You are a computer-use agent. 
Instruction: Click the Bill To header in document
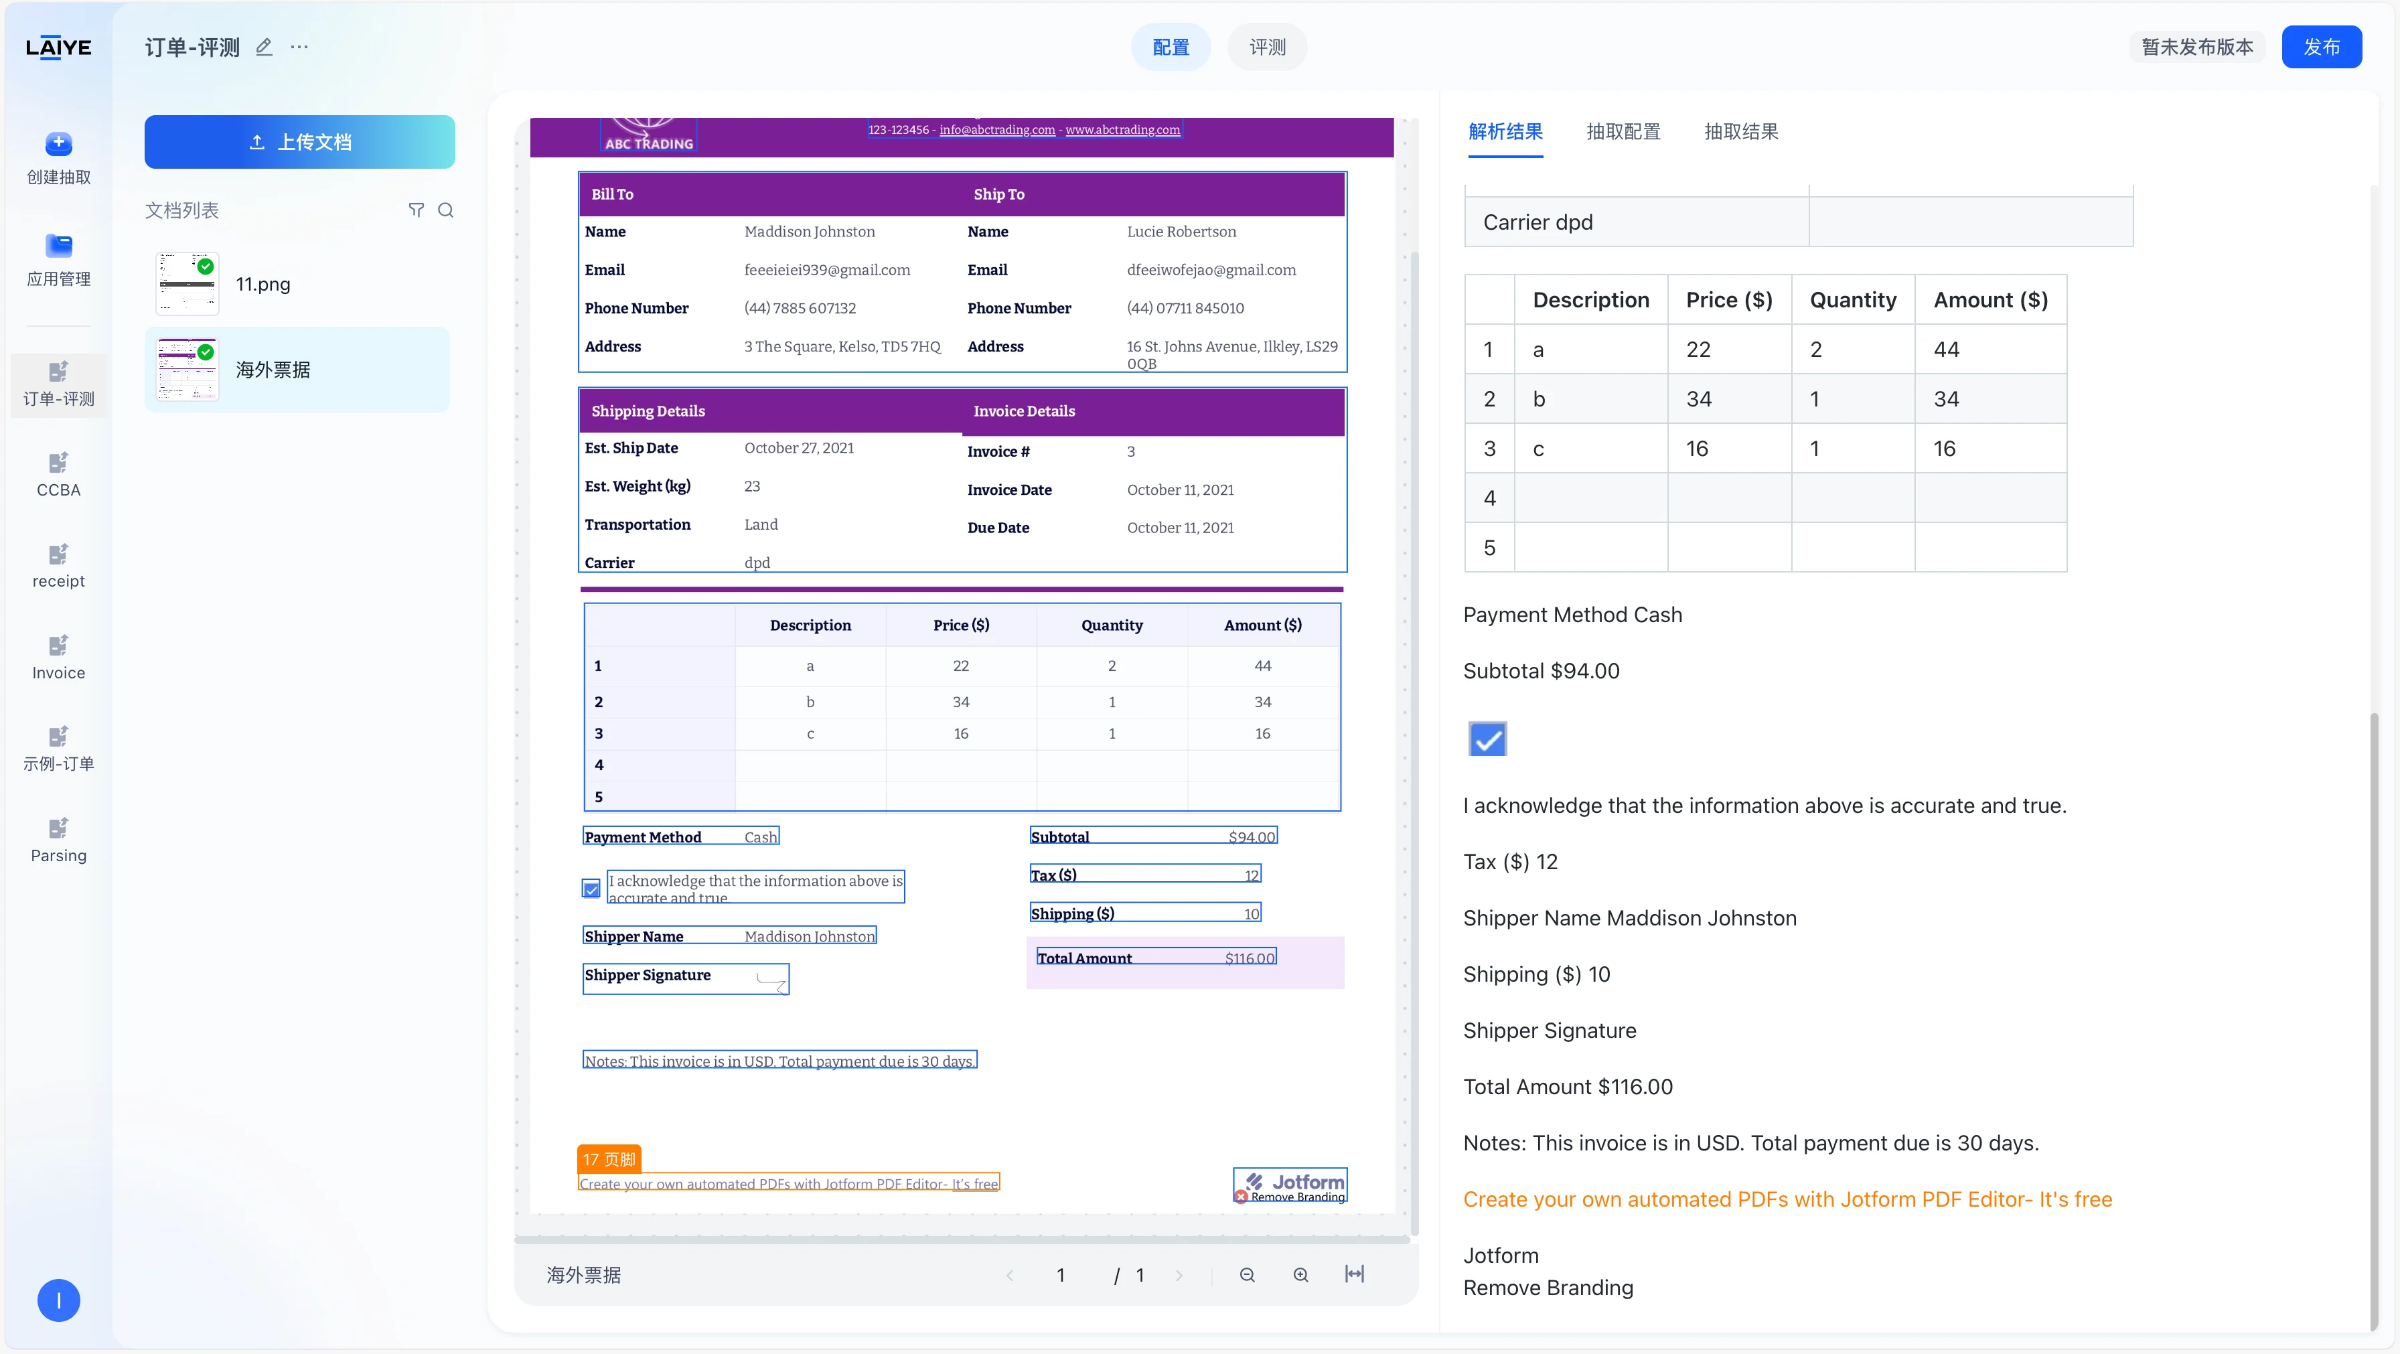pos(612,194)
